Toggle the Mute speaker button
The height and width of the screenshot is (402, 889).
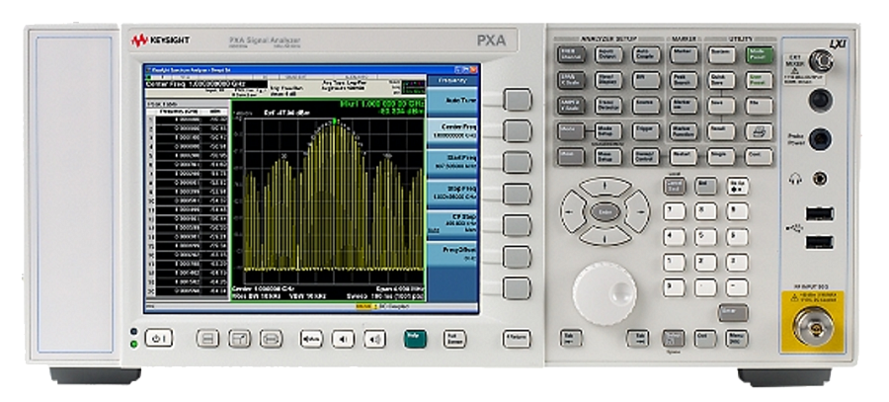click(x=311, y=340)
